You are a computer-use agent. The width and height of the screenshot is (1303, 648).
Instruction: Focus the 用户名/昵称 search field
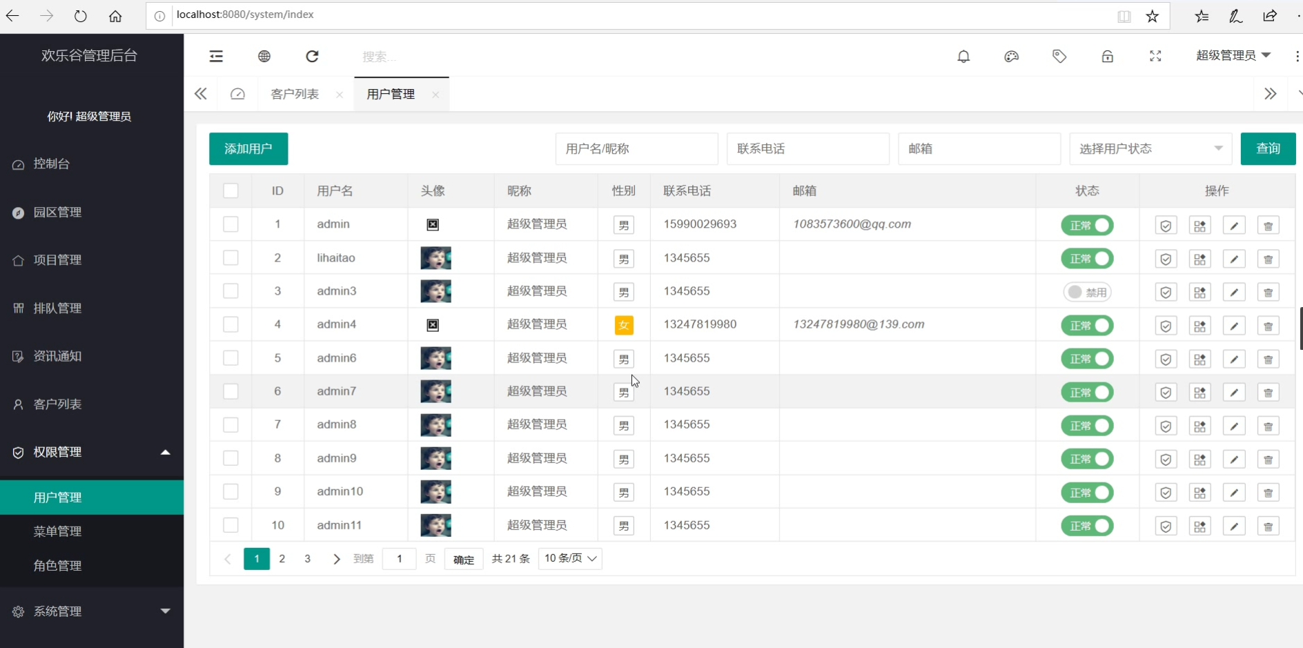636,148
